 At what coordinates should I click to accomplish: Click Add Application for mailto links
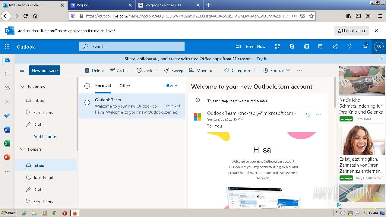tap(351, 31)
